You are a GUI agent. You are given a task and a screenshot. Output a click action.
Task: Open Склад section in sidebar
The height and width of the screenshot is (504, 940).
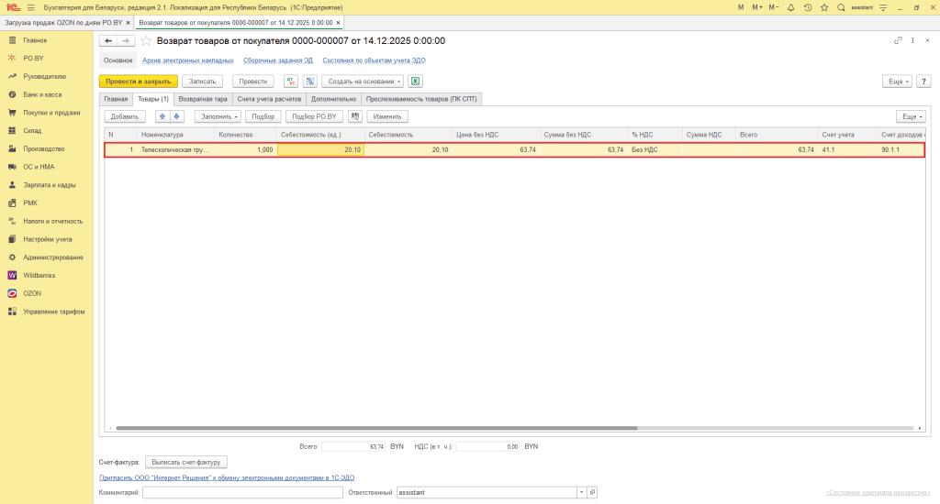[x=32, y=130]
